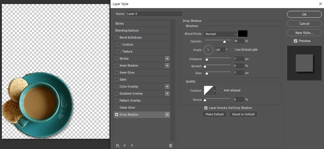Add another Stroke effect via plus icon
This screenshot has width=324, height=149.
(167, 58)
